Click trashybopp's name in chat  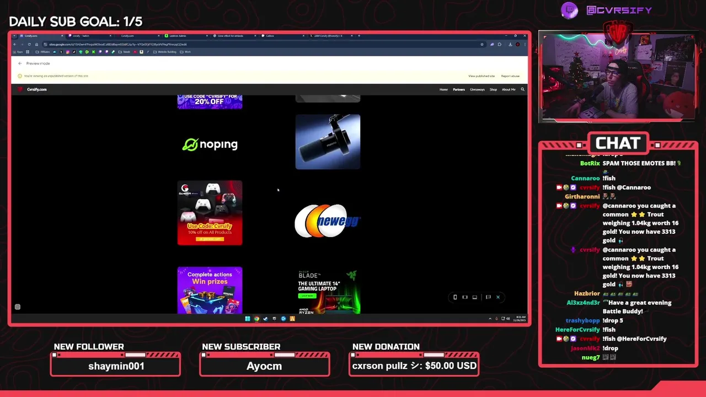pyautogui.click(x=582, y=320)
